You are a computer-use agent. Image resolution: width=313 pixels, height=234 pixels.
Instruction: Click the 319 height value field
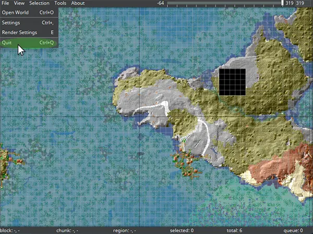point(300,3)
